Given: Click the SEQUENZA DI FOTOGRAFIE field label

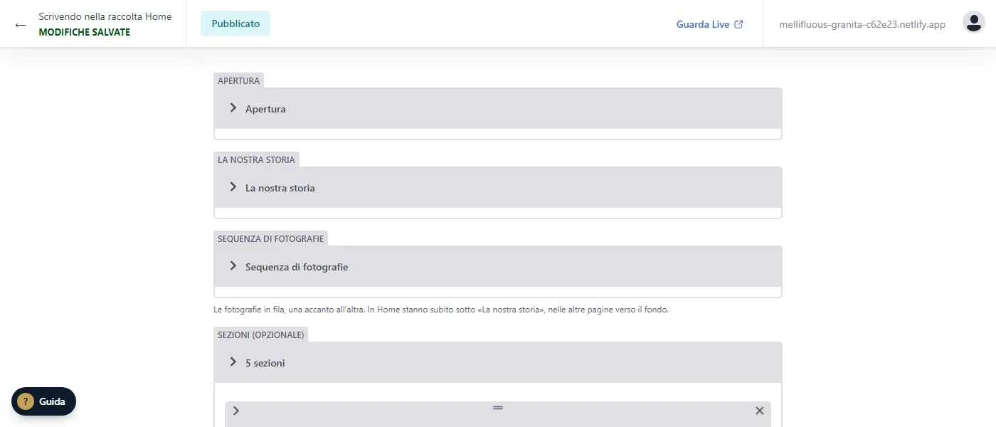Looking at the screenshot, I should 270,238.
